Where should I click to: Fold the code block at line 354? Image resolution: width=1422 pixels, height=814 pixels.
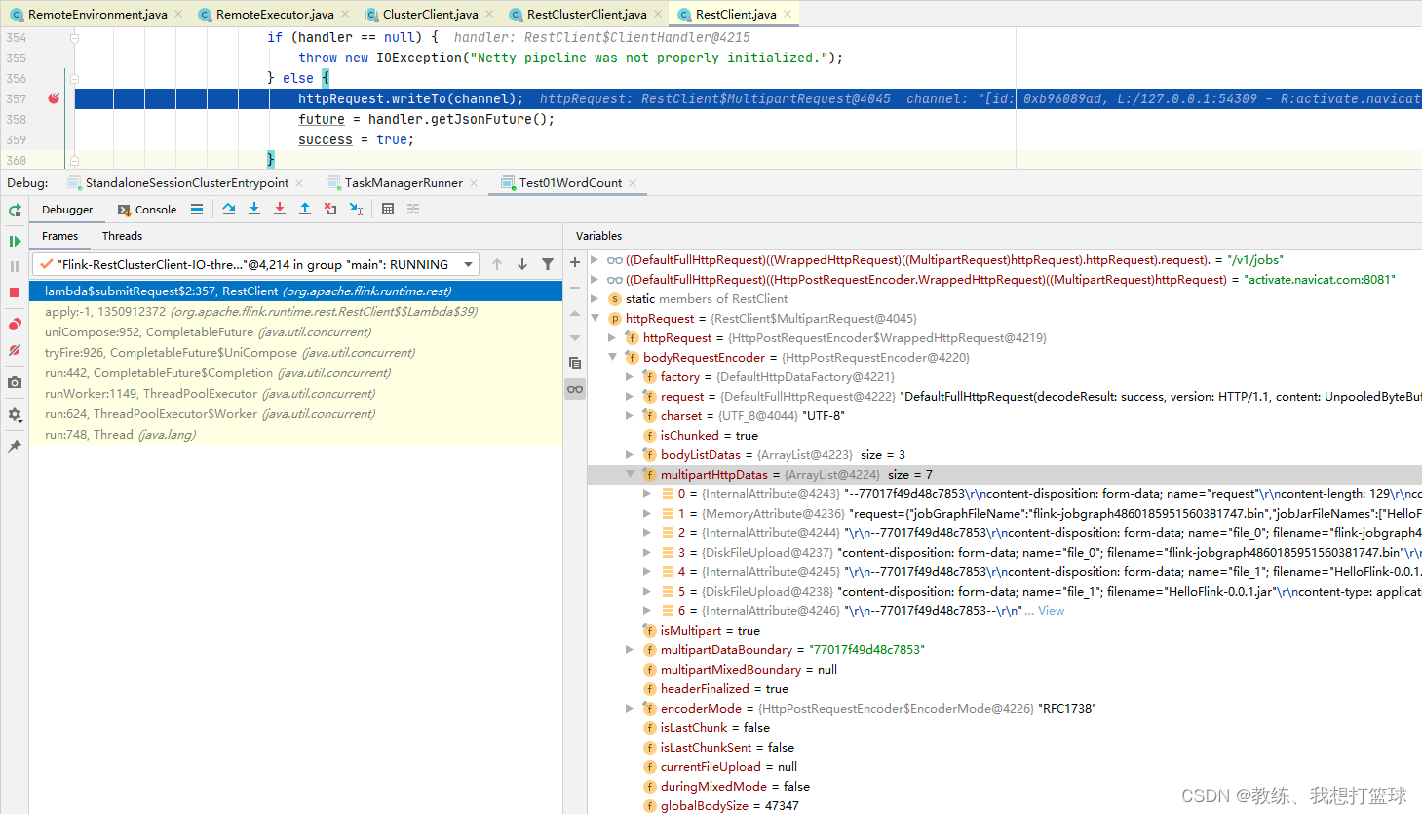[x=74, y=38]
